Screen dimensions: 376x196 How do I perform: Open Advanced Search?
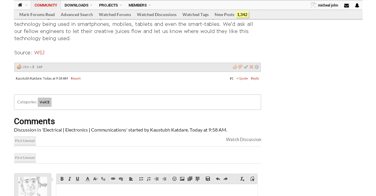pos(77,15)
